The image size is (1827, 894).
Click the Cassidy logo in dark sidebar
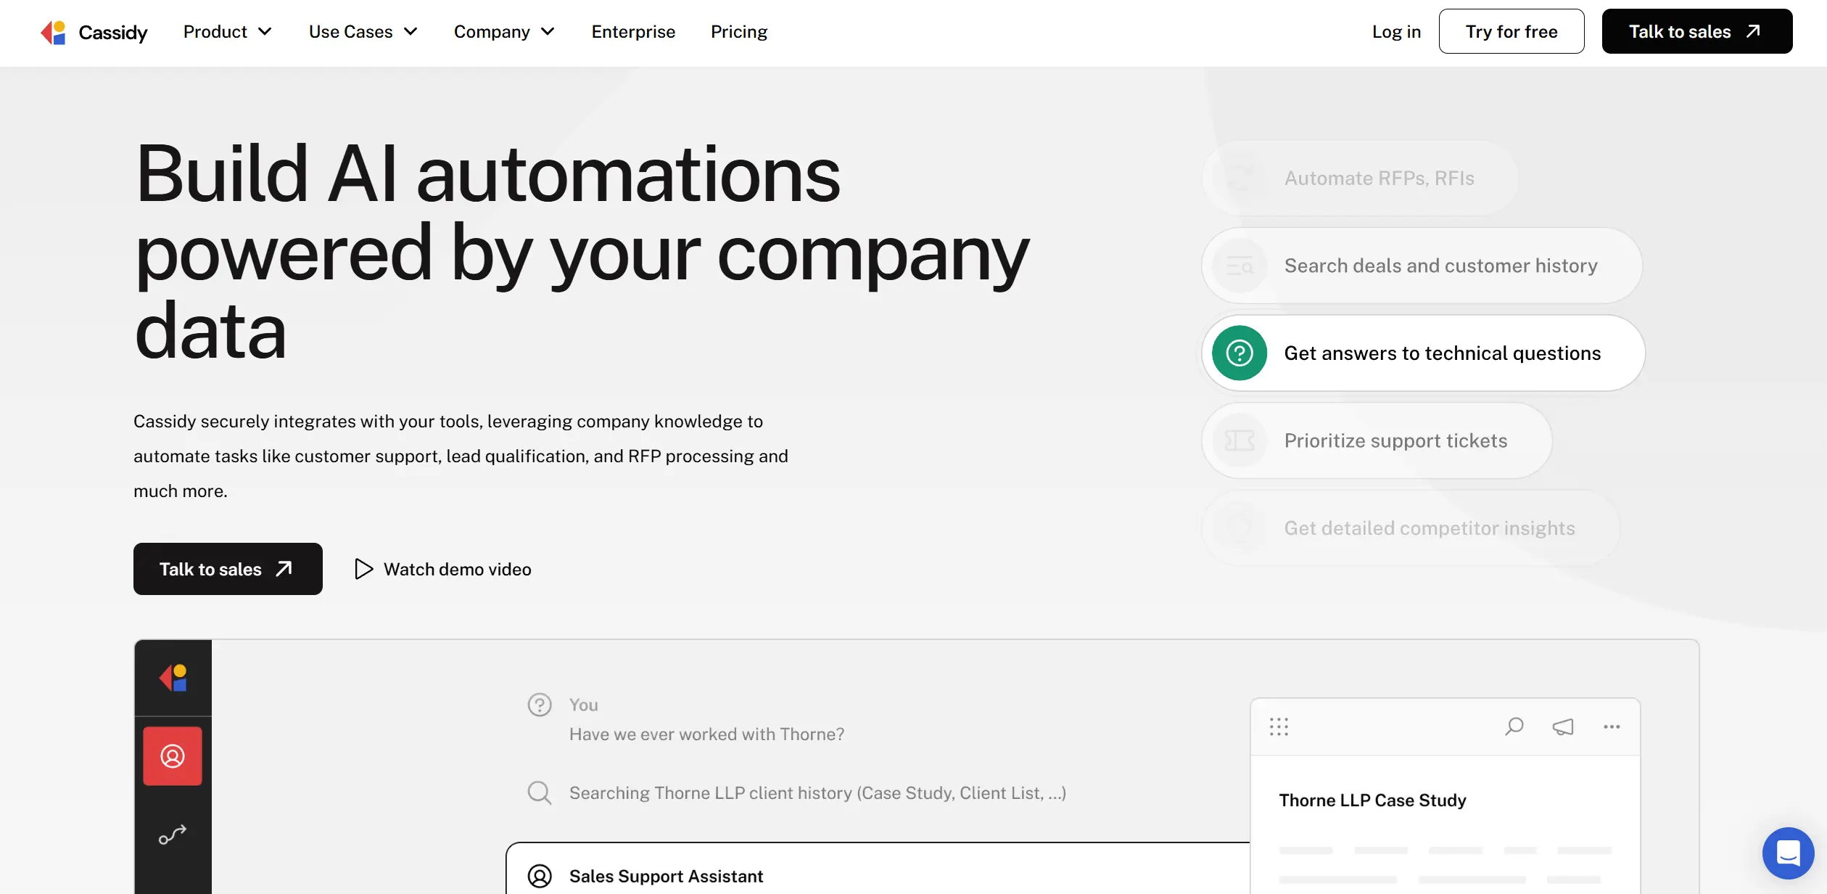[173, 678]
